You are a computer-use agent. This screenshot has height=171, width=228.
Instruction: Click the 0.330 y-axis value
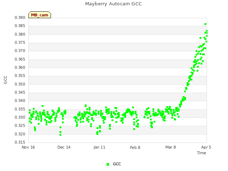pyautogui.click(x=20, y=117)
